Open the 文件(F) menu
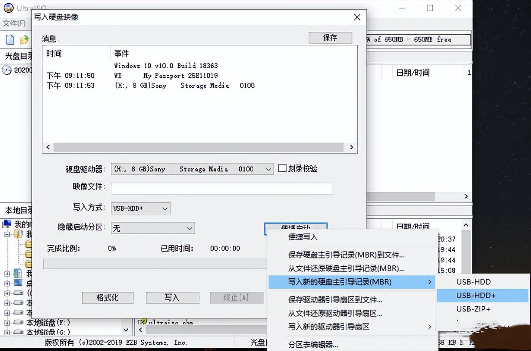Viewport: 531px width, 351px height. tap(14, 23)
